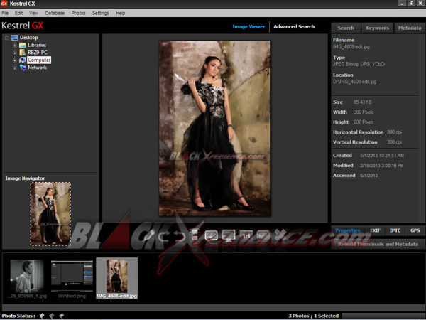Open the Help menu
The width and height of the screenshot is (426, 320).
coord(121,13)
